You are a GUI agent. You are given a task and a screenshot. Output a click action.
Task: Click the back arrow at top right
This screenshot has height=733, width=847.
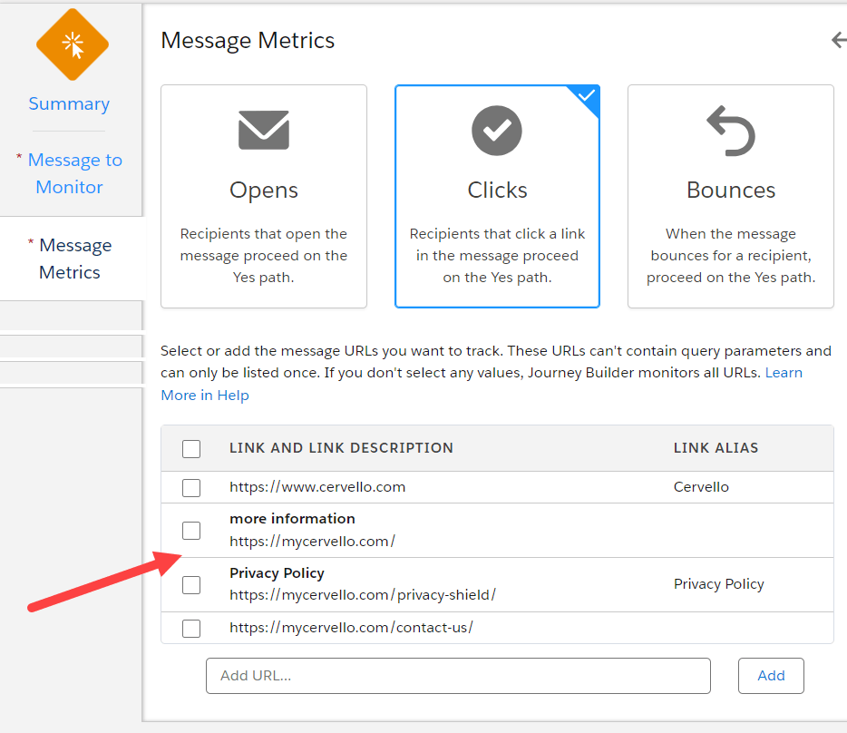(x=838, y=41)
